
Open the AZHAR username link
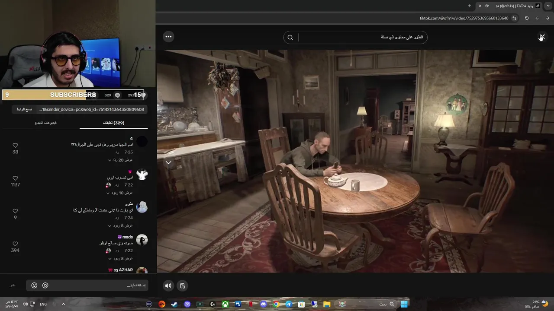click(x=123, y=270)
